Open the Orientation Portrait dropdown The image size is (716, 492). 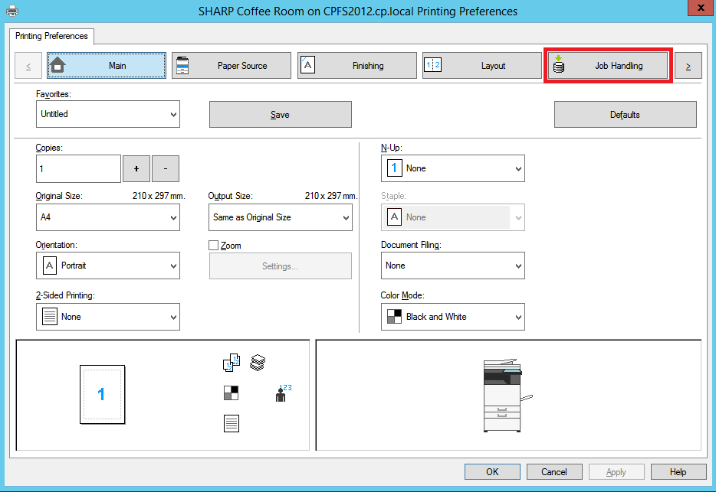(x=108, y=266)
